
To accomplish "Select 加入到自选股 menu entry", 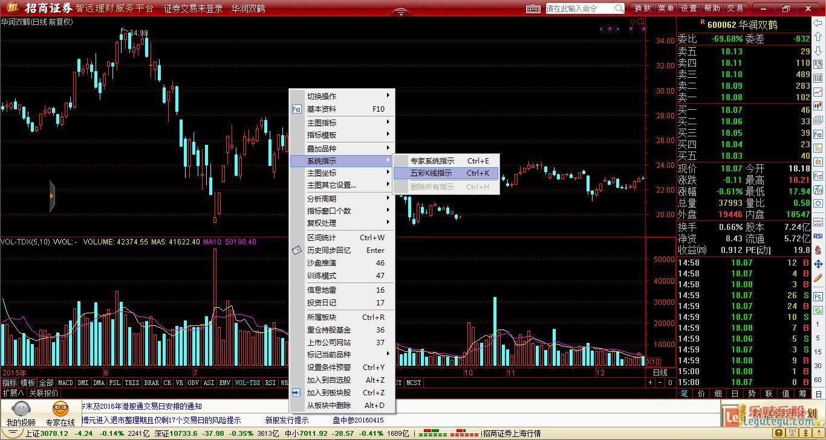I will click(342, 380).
